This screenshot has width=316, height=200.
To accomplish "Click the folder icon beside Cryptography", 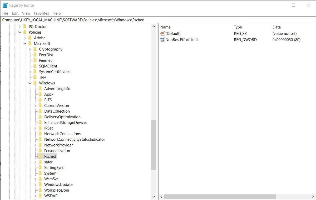I will 35,49.
